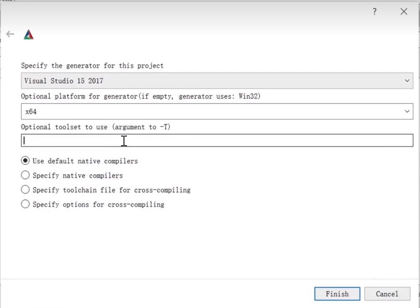Expand the generator dropdown arrow
This screenshot has width=420, height=308.
(x=407, y=81)
